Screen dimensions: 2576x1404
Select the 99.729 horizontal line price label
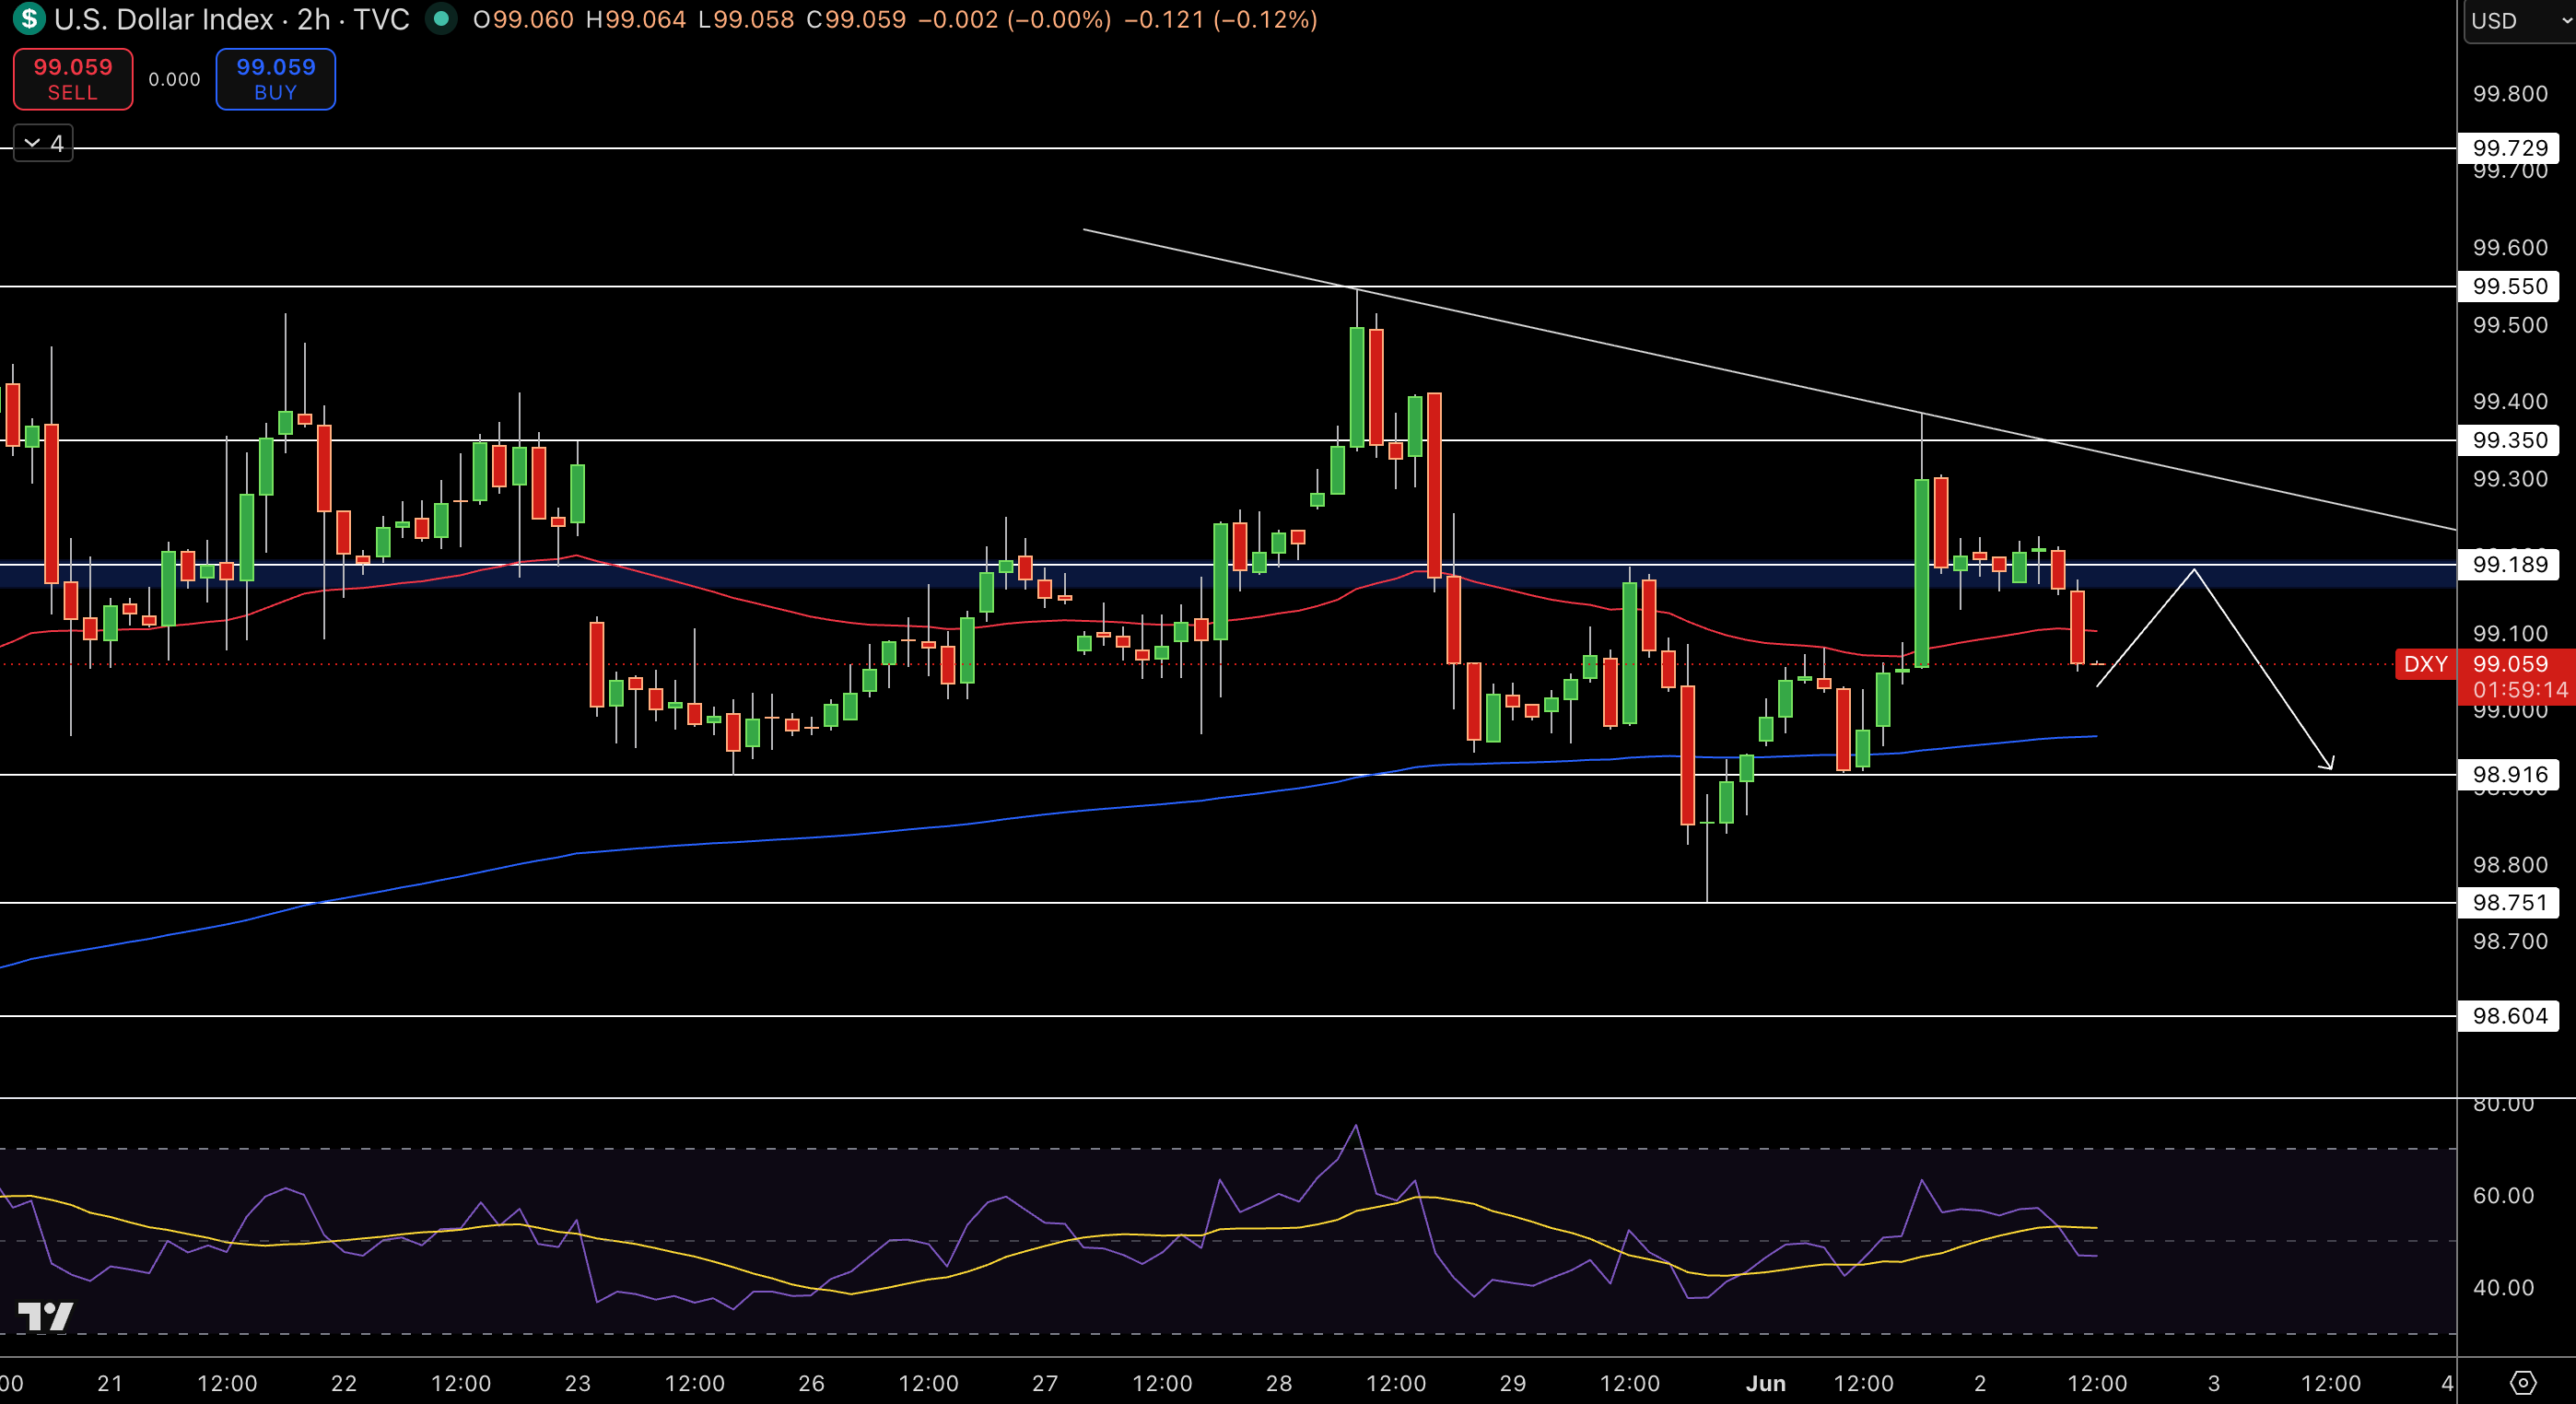[x=2509, y=148]
